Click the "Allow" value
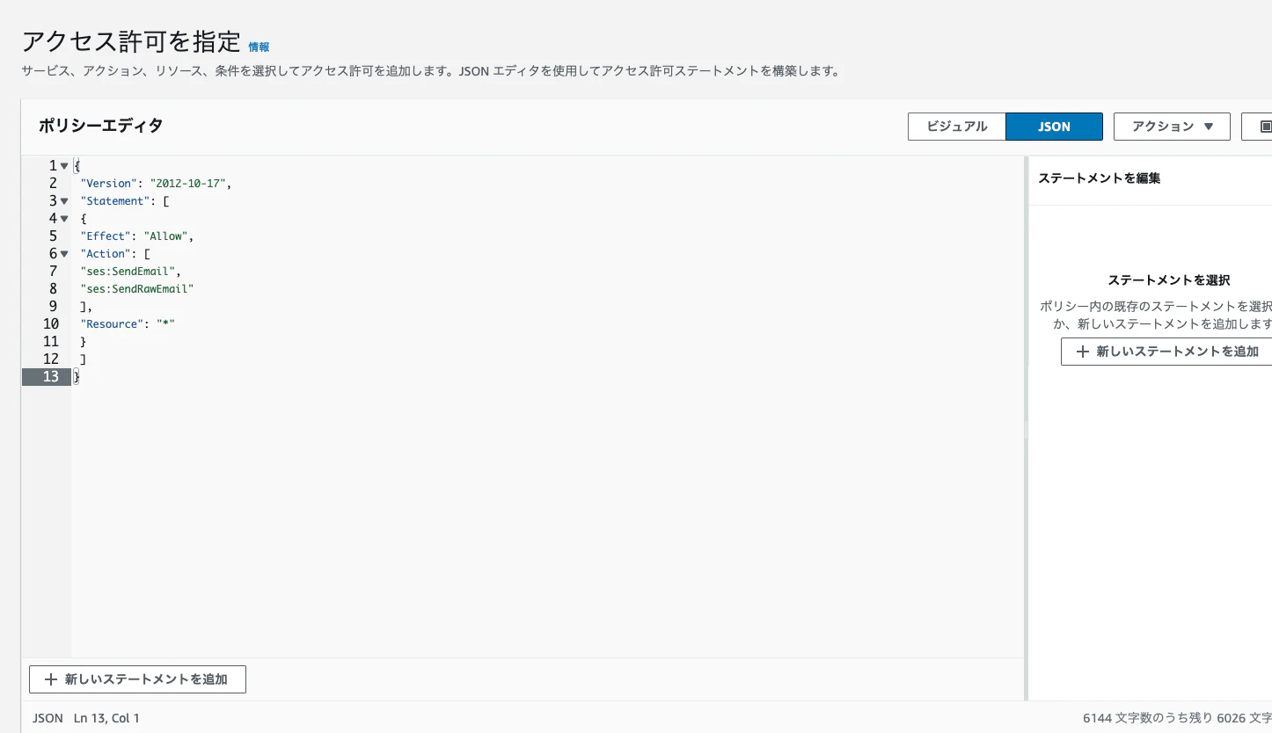Image resolution: width=1272 pixels, height=733 pixels. (167, 236)
